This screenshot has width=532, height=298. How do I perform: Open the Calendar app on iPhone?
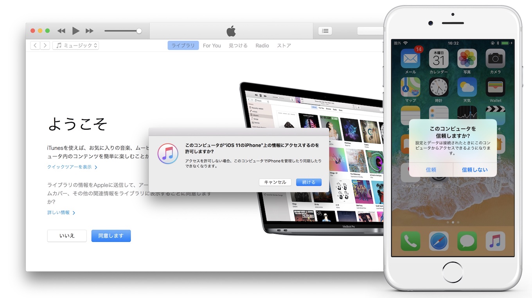439,59
